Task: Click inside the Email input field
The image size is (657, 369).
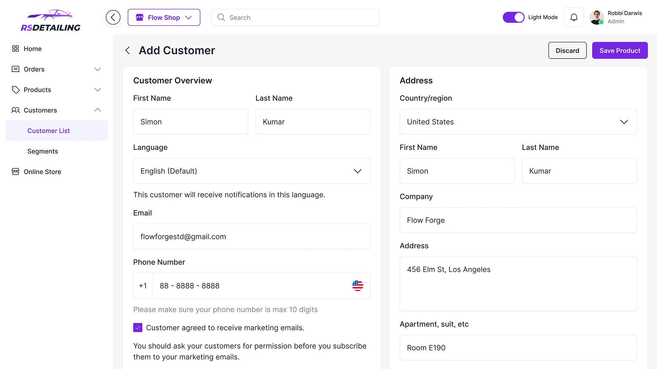Action: [x=252, y=236]
